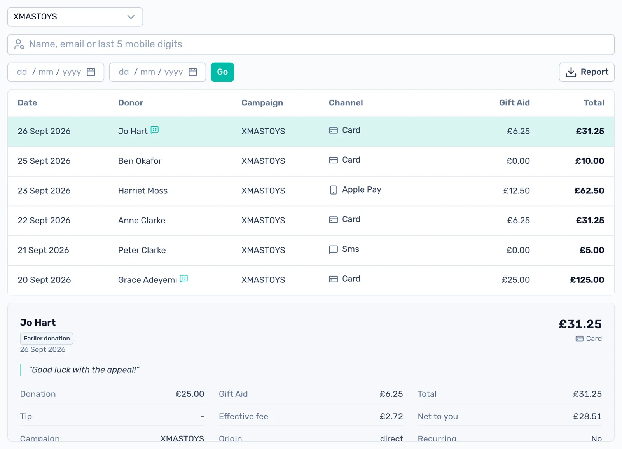This screenshot has width=622, height=449.
Task: Click the donor search person icon
Action: click(x=19, y=44)
